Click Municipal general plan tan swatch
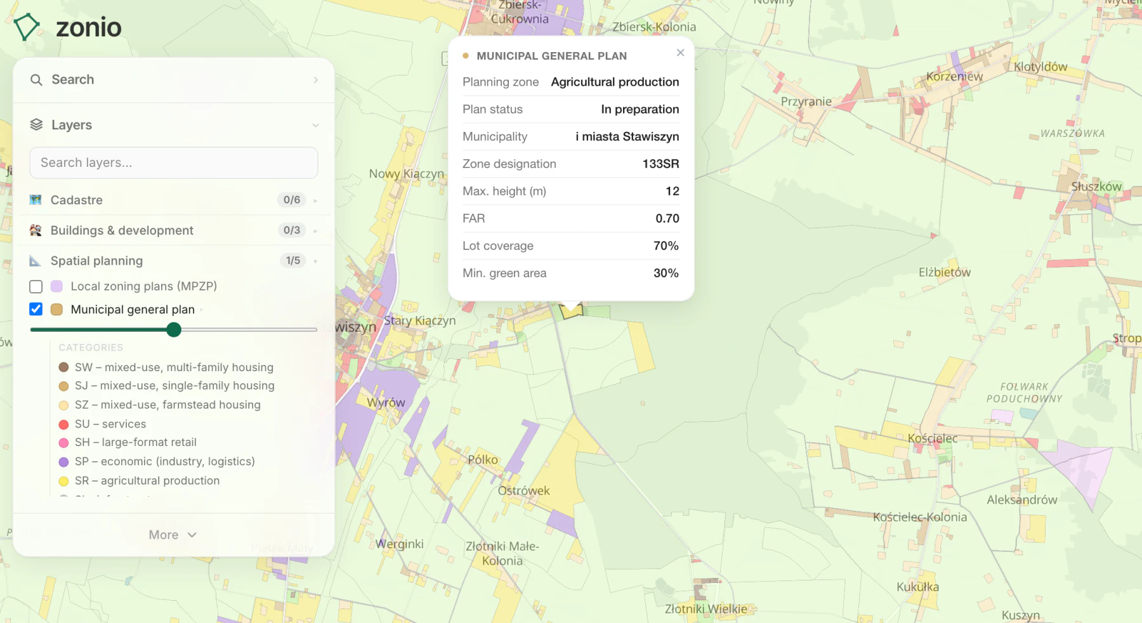1142x623 pixels. (56, 310)
